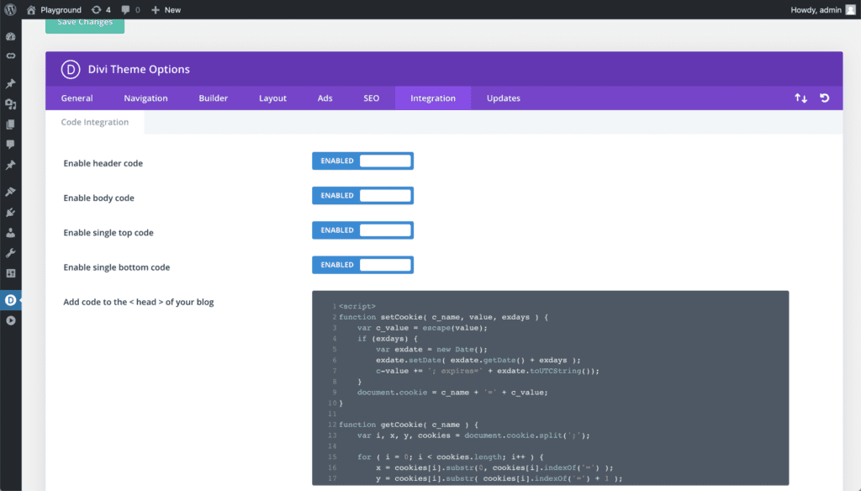Open the import/export options arrows icon
This screenshot has height=491, width=861.
point(800,98)
